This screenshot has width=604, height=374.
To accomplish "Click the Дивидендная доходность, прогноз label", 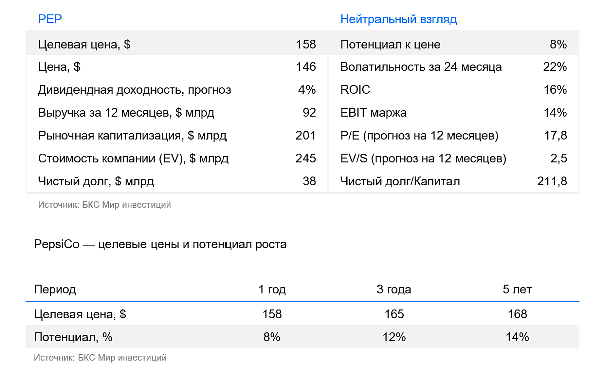I will pyautogui.click(x=134, y=90).
